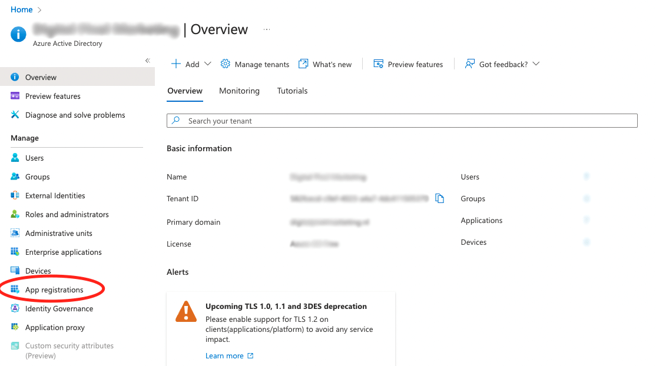Image resolution: width=656 pixels, height=366 pixels.
Task: Click the Users person icon in sidebar
Action: tap(15, 158)
